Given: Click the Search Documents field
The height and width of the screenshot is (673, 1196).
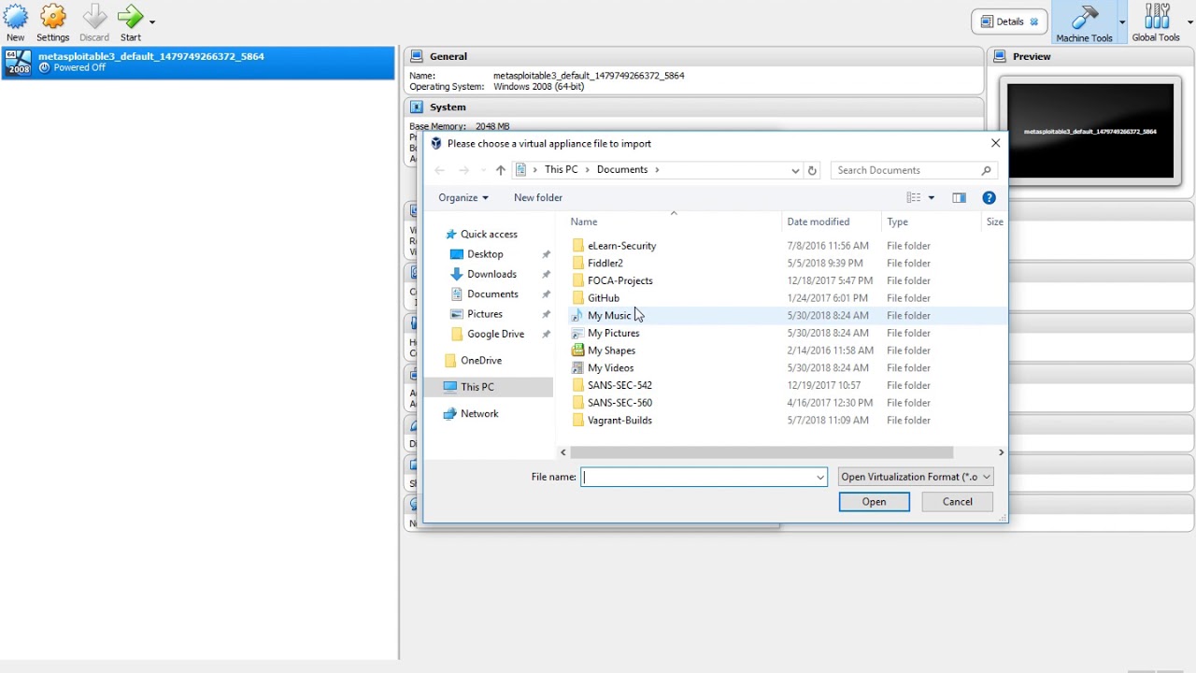Looking at the screenshot, I should pyautogui.click(x=914, y=170).
